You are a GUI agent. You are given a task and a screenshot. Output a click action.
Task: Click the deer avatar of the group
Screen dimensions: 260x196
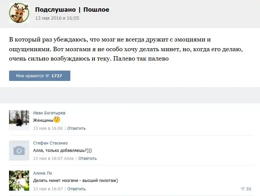(x=19, y=13)
